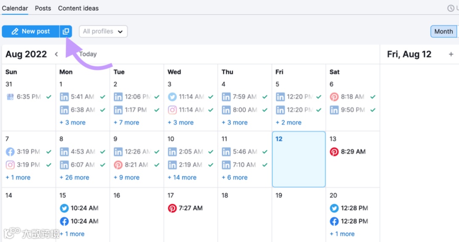Expand + 6 more posts on Aug 11
The width and height of the screenshot is (459, 242).
tap(235, 177)
